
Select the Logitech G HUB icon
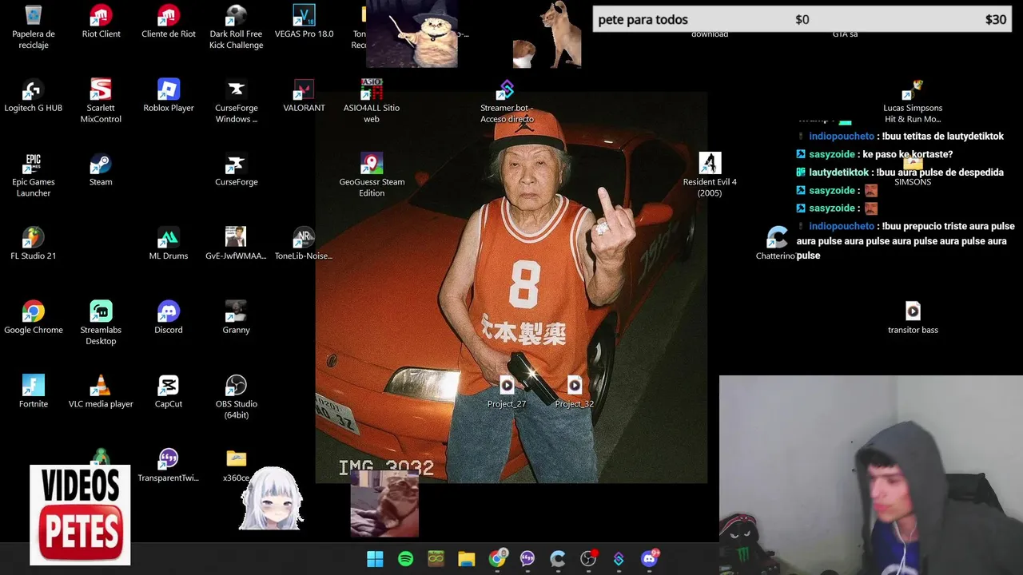34,96
